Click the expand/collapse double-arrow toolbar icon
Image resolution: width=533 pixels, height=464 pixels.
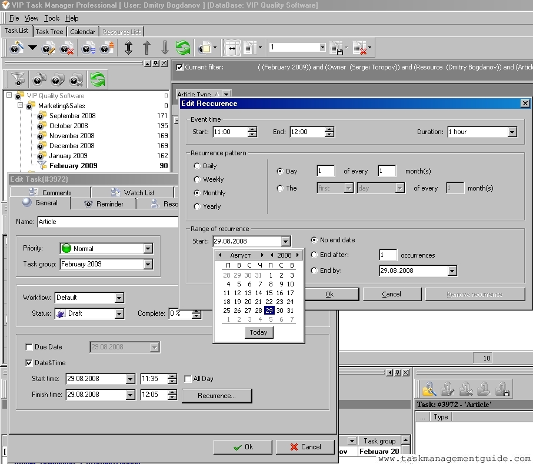(128, 48)
